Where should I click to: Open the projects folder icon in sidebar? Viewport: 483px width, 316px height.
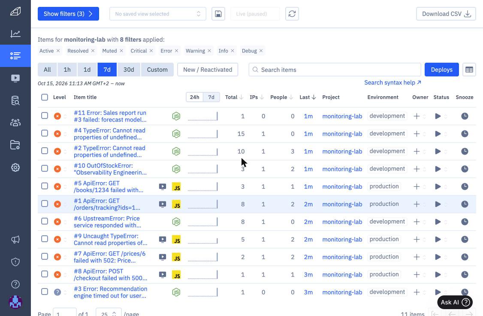15,145
